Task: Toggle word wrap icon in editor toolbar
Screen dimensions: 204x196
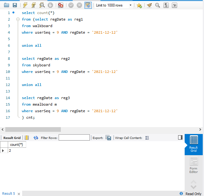Action: tap(174, 5)
